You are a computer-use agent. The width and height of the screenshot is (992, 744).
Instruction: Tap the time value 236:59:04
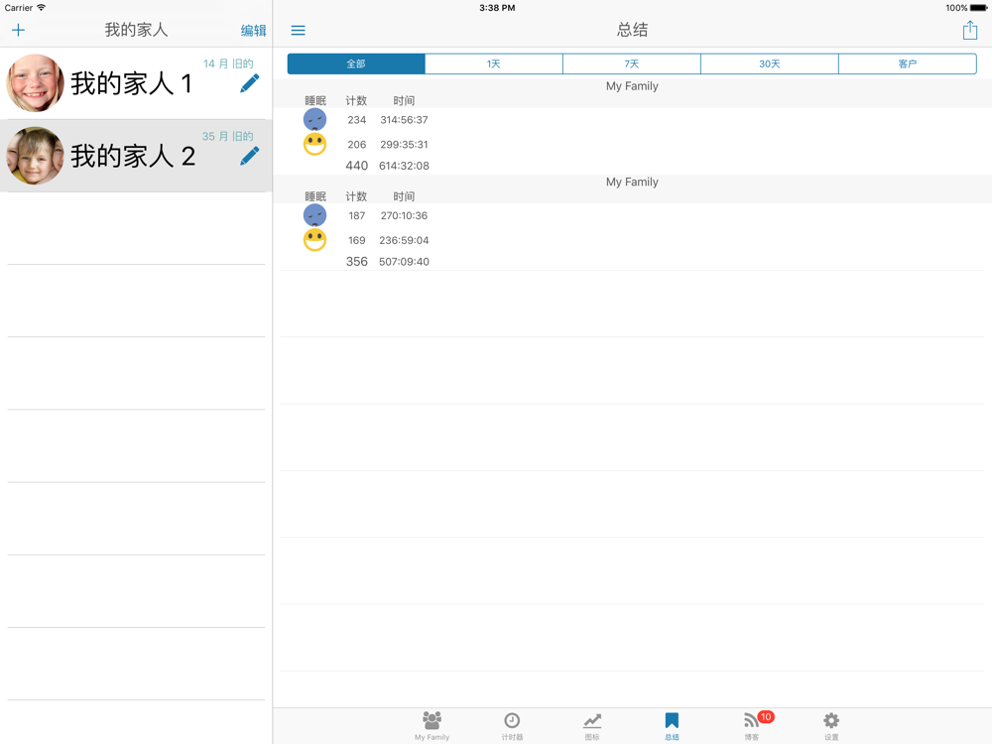coord(405,240)
